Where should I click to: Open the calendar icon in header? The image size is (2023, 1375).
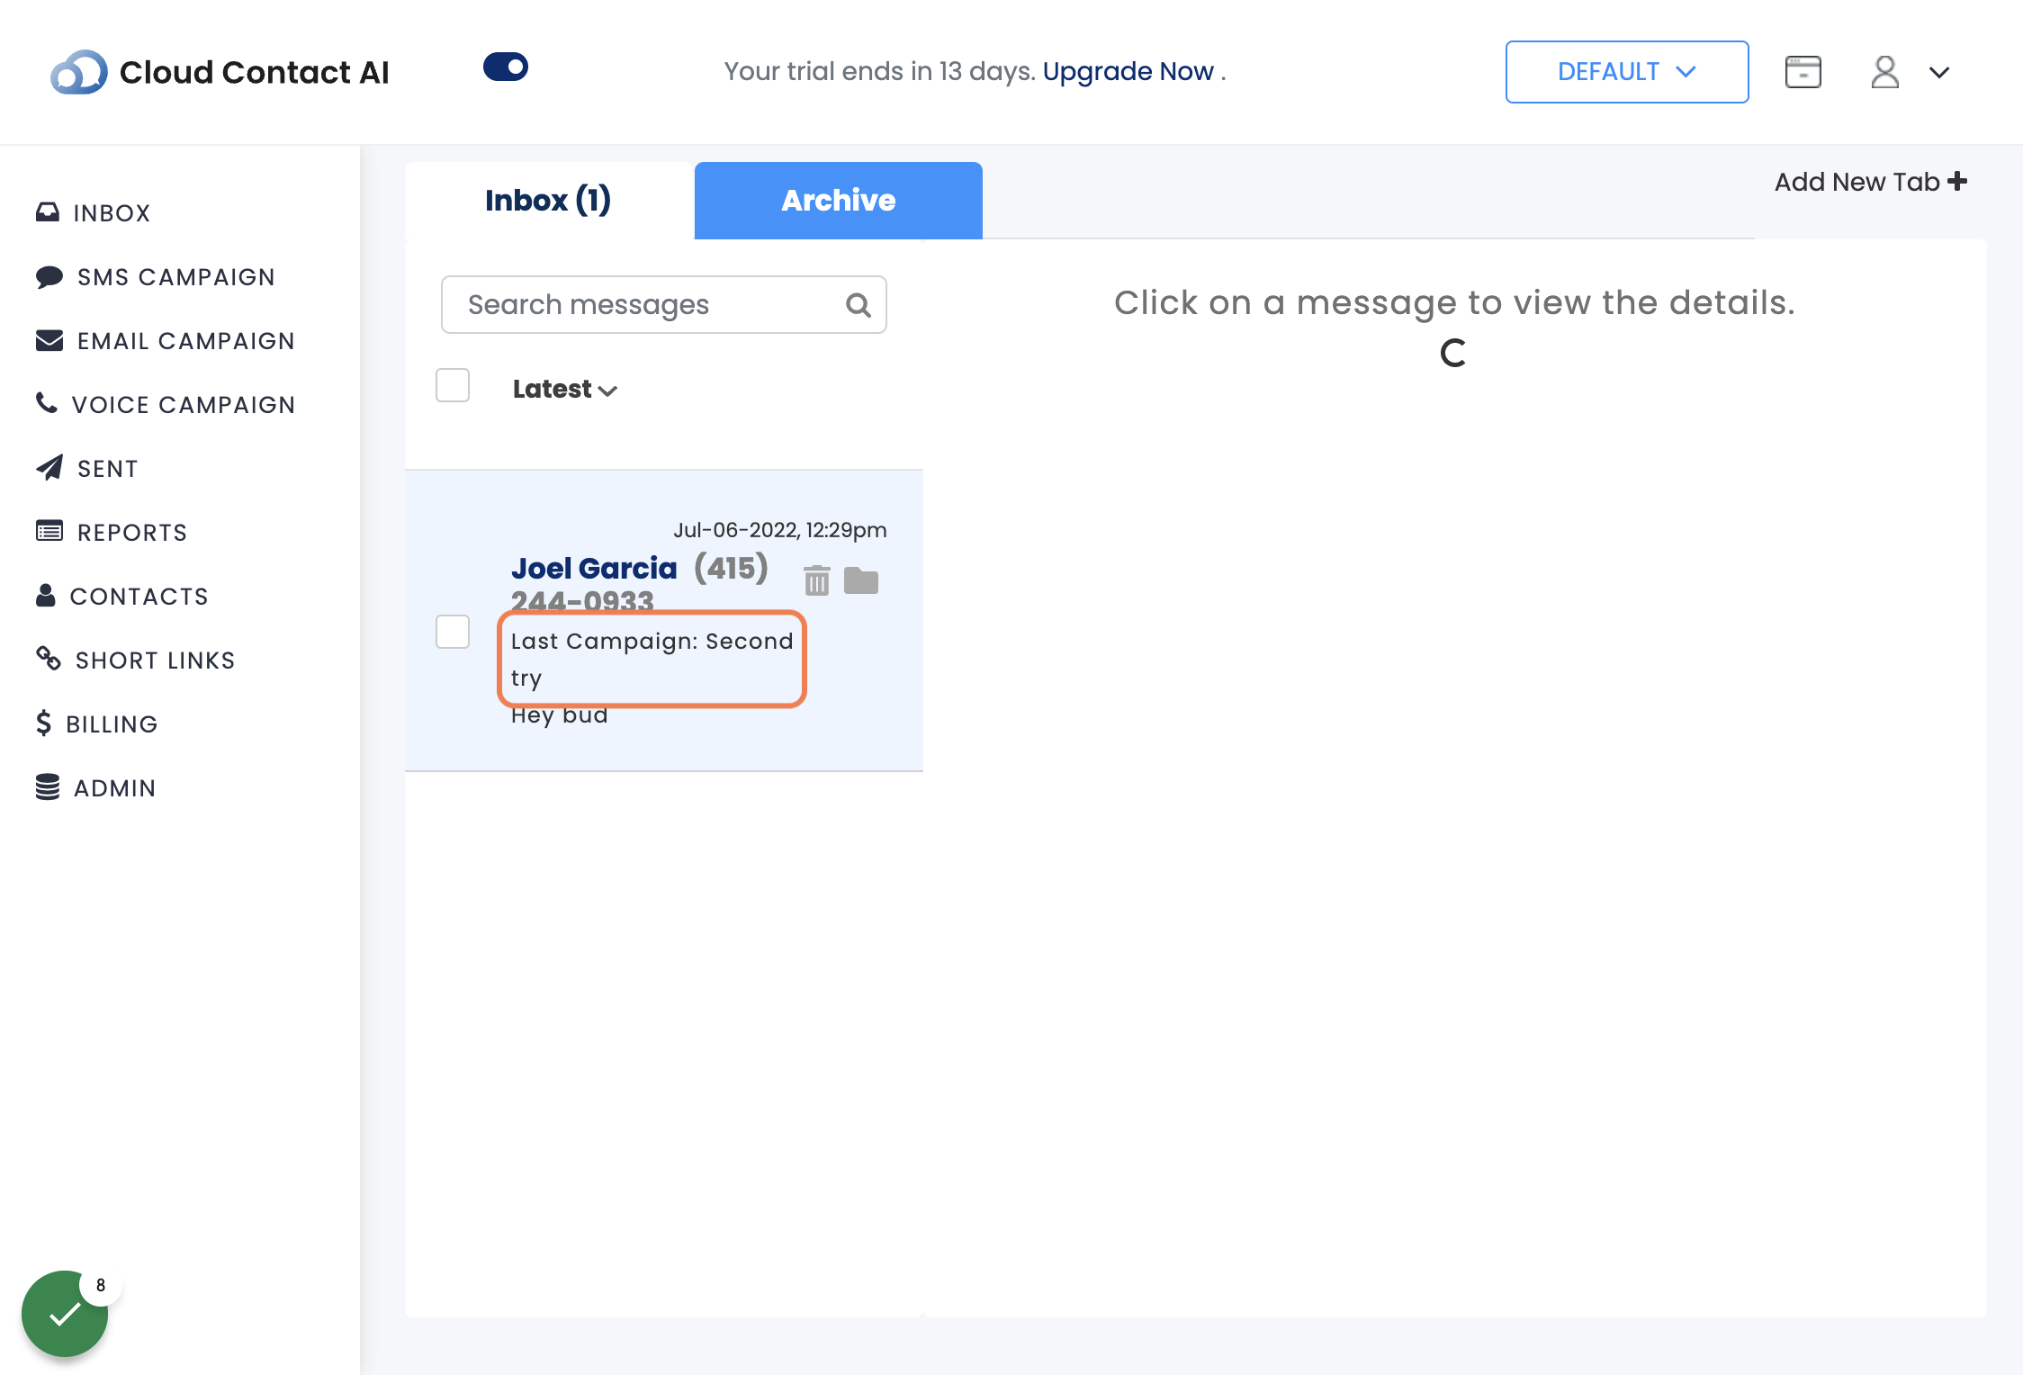pos(1803,72)
